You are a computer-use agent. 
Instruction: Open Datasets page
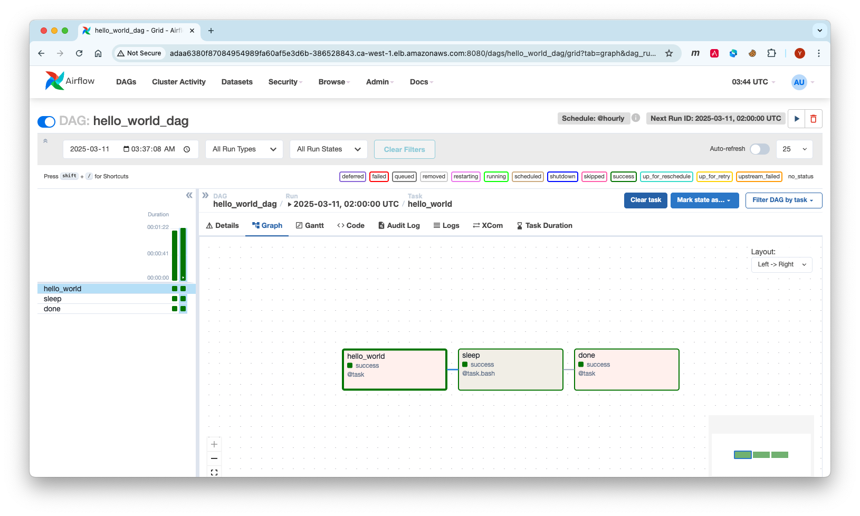(237, 82)
